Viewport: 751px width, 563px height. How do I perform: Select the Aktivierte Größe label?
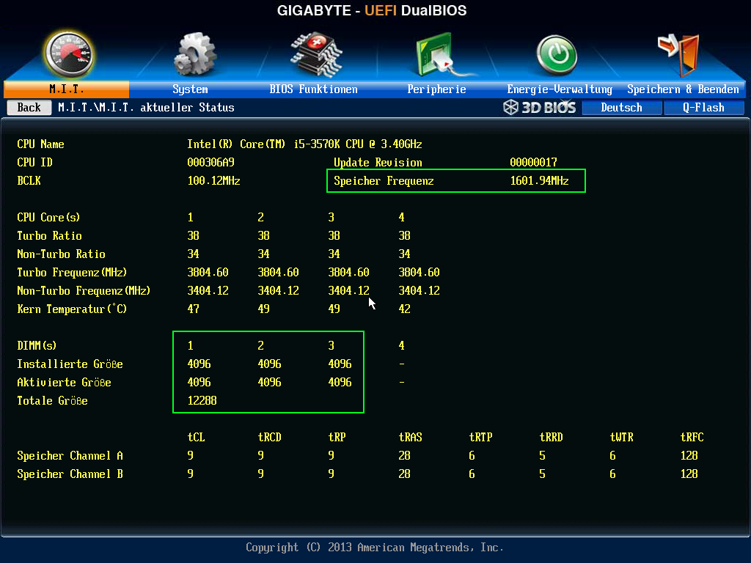pos(65,382)
